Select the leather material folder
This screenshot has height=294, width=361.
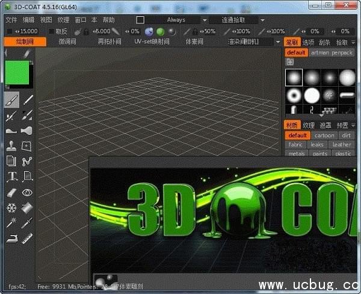tap(342, 145)
